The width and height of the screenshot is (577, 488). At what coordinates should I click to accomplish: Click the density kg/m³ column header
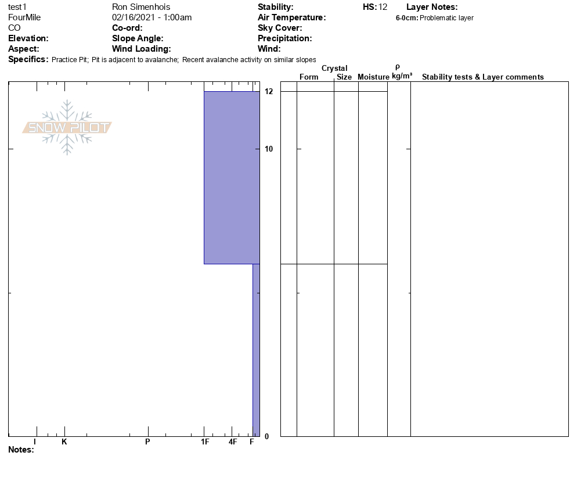point(402,72)
